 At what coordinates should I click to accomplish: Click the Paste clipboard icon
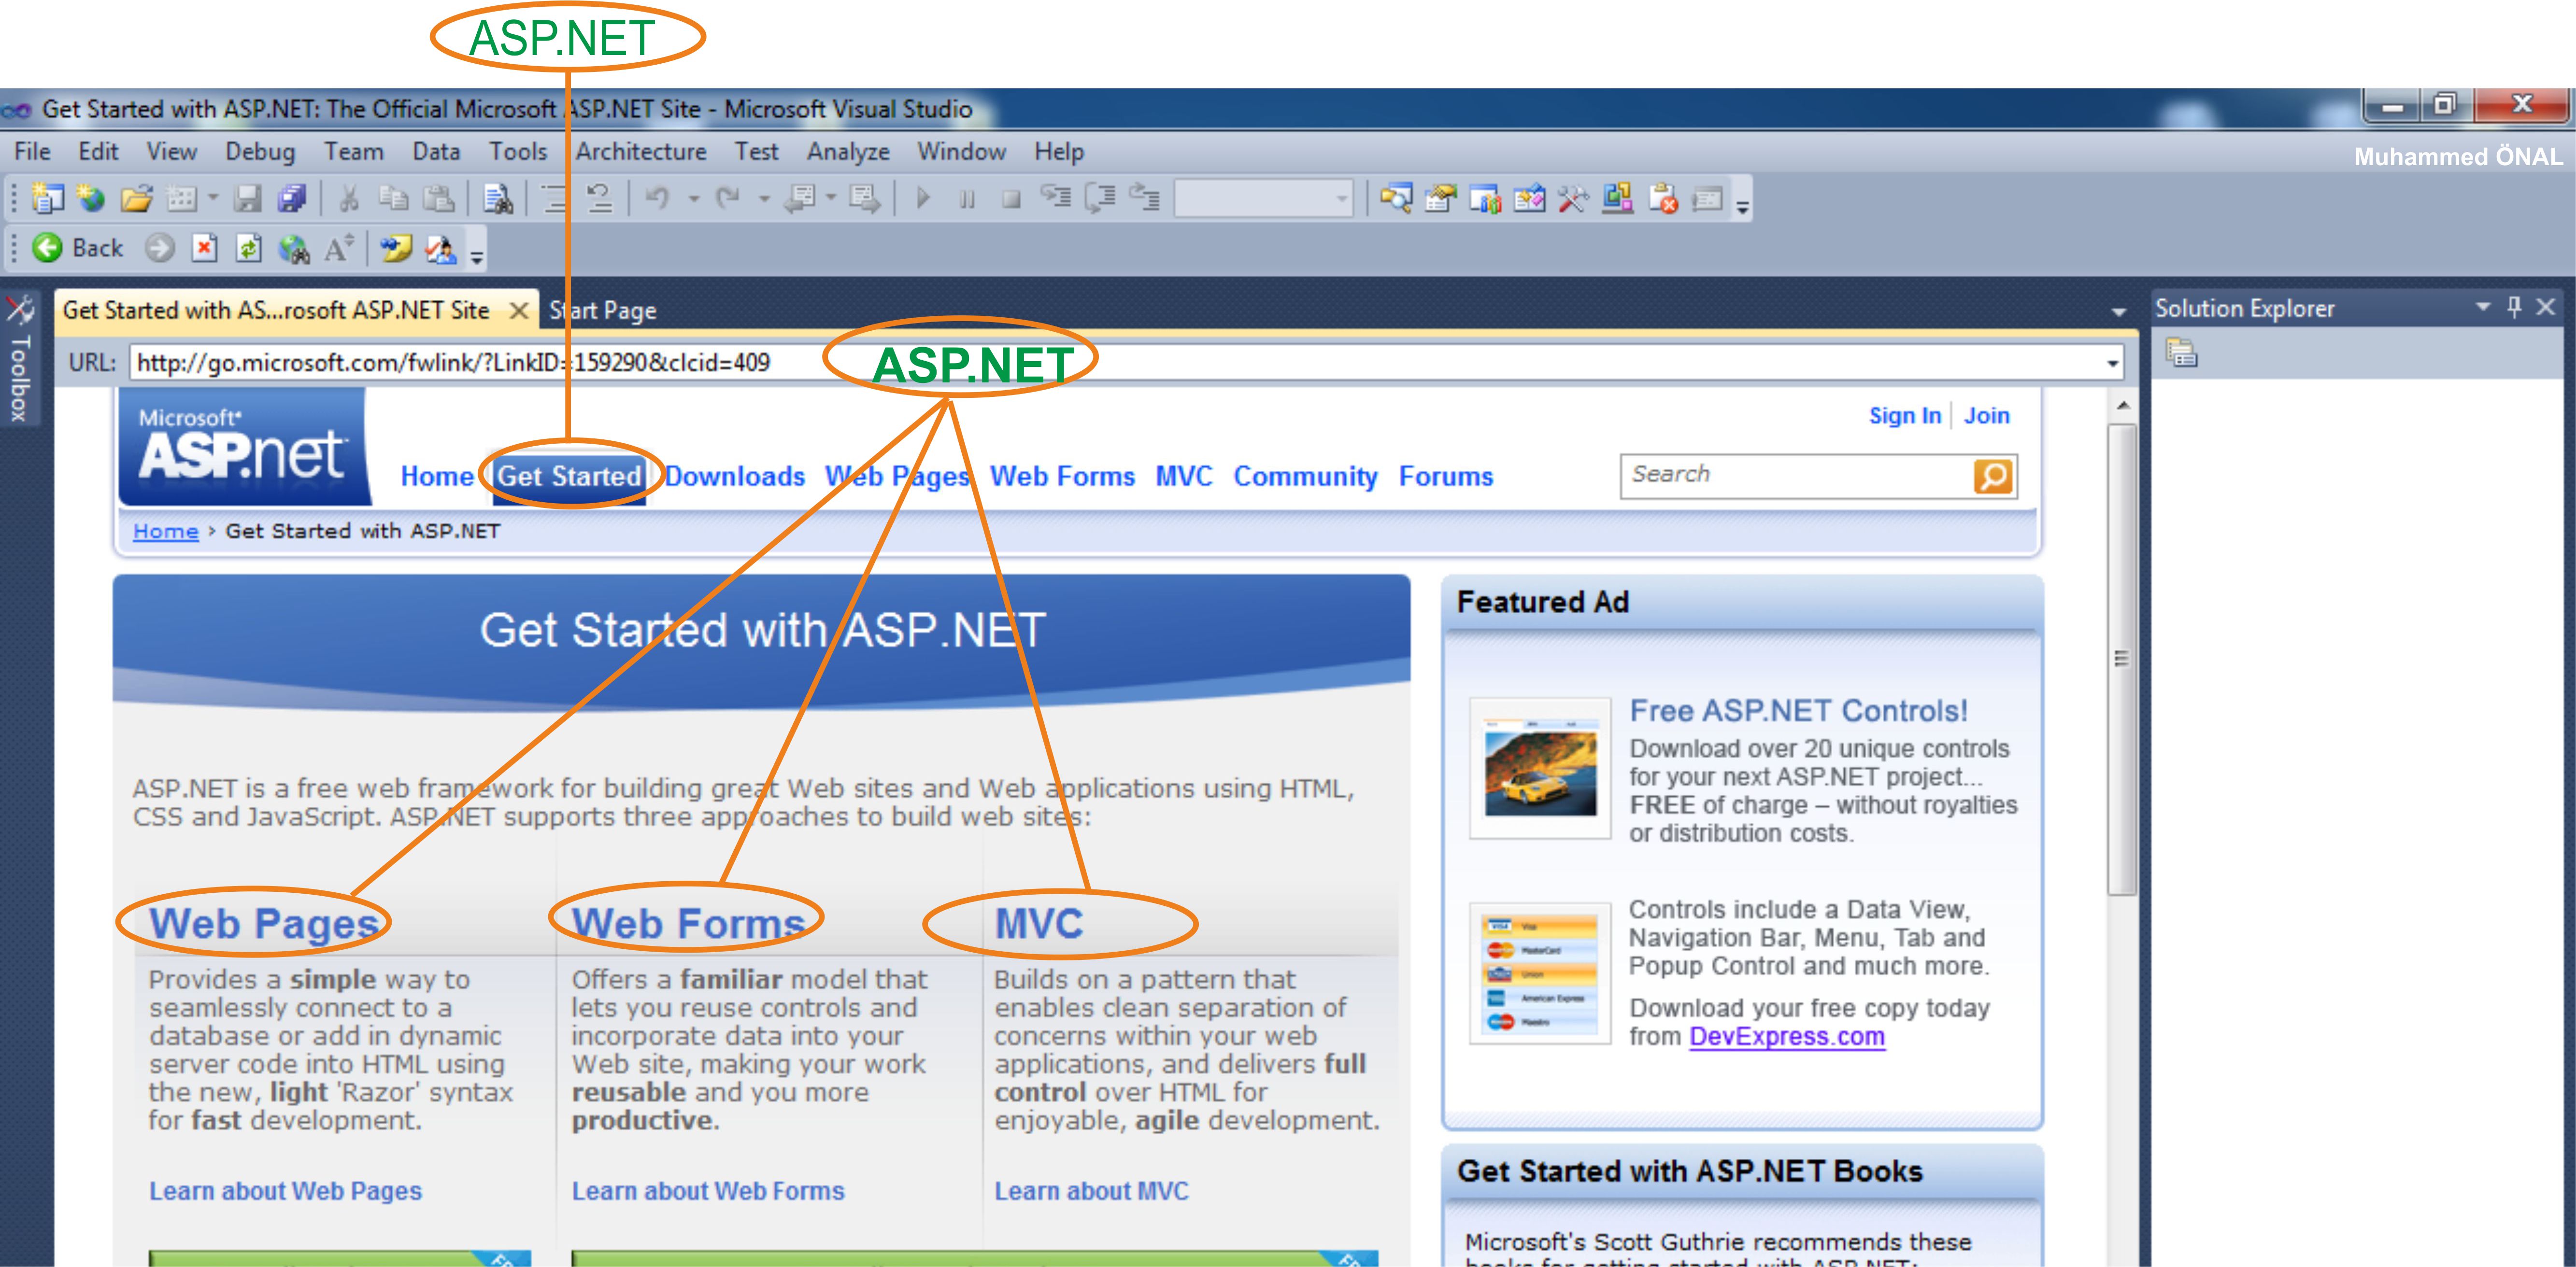pos(438,198)
